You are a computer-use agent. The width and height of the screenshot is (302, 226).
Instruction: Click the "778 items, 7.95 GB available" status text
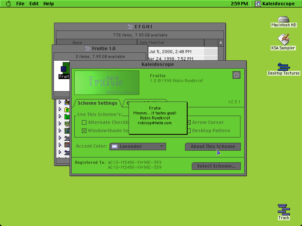(x=140, y=35)
